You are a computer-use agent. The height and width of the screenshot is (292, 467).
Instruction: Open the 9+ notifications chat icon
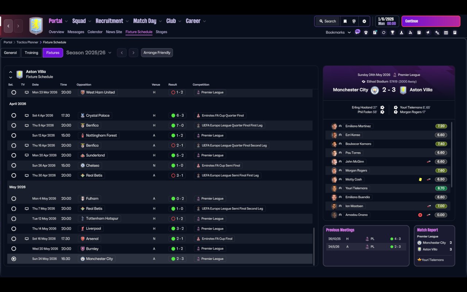tap(358, 31)
